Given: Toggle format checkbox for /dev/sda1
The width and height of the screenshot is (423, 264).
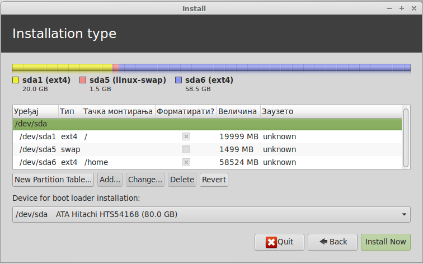Looking at the screenshot, I should [186, 136].
